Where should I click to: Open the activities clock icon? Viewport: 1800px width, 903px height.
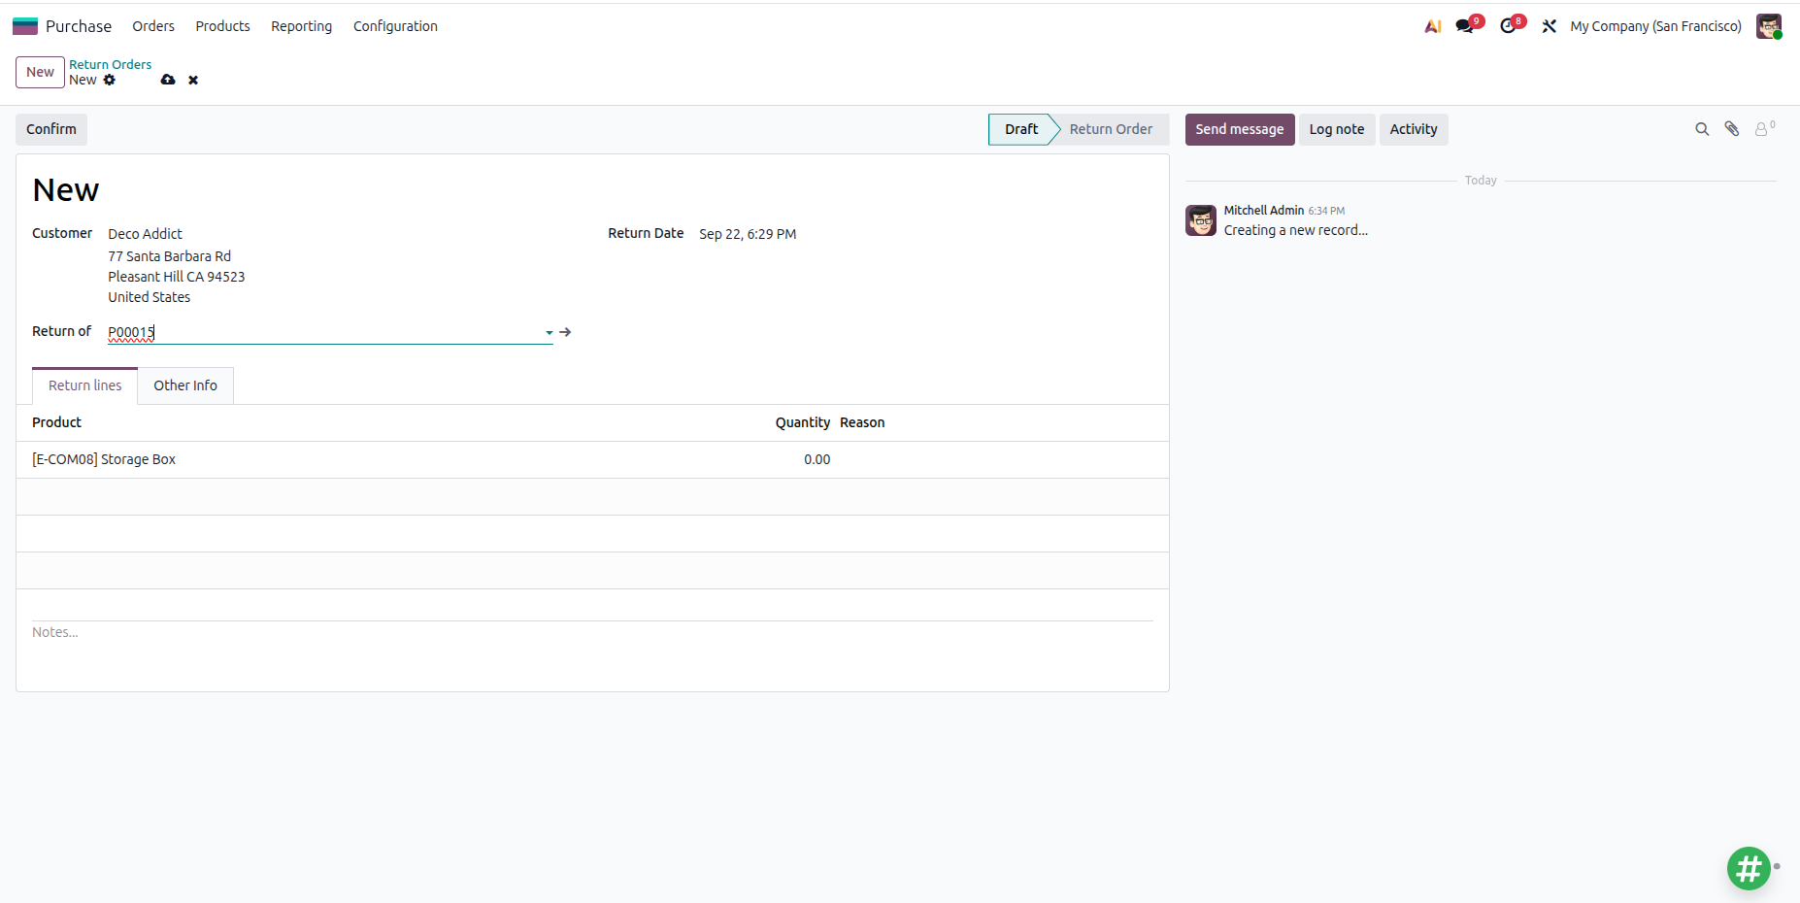(1508, 26)
